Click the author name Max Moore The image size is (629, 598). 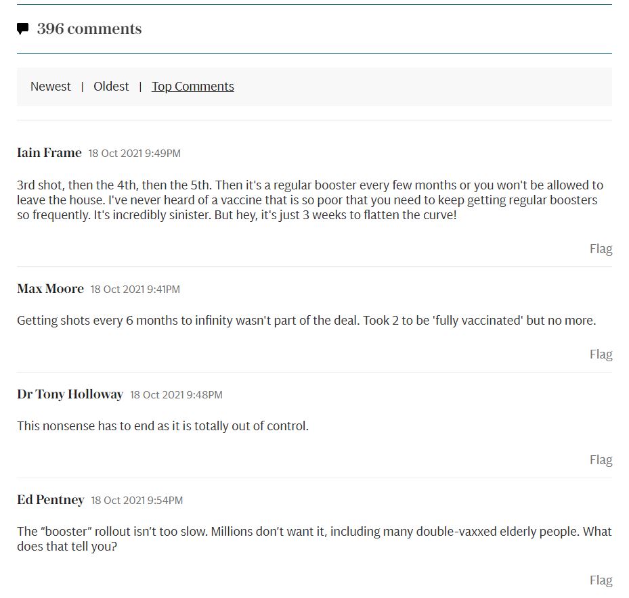click(x=51, y=289)
